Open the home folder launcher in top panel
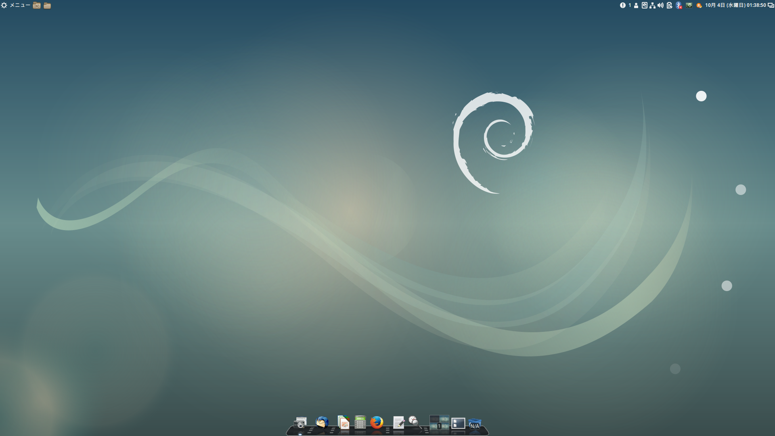Screen dimensions: 775x436 37,5
